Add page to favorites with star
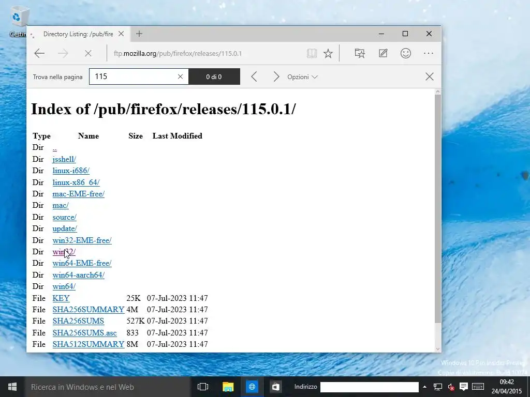 328,53
